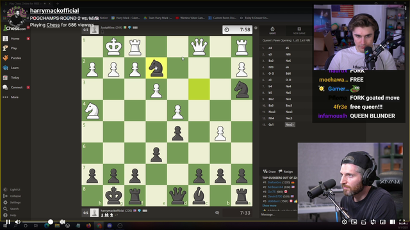This screenshot has width=410, height=230.
Task: Click top guesser McBean344
Action: point(275,187)
